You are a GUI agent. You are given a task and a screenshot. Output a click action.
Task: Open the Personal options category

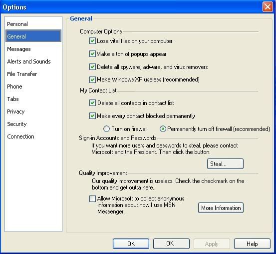click(17, 24)
